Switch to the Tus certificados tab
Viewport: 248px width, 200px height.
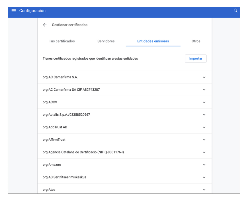click(x=62, y=41)
